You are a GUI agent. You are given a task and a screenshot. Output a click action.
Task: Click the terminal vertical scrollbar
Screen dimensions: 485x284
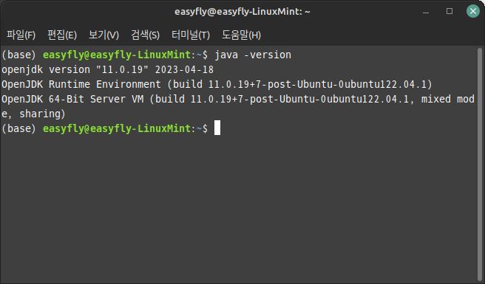(x=480, y=164)
